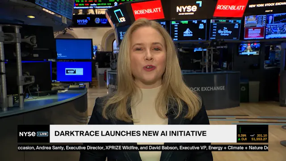Click the Invesco stock display screen
Viewport: 286px width, 161px height.
tap(188, 30)
